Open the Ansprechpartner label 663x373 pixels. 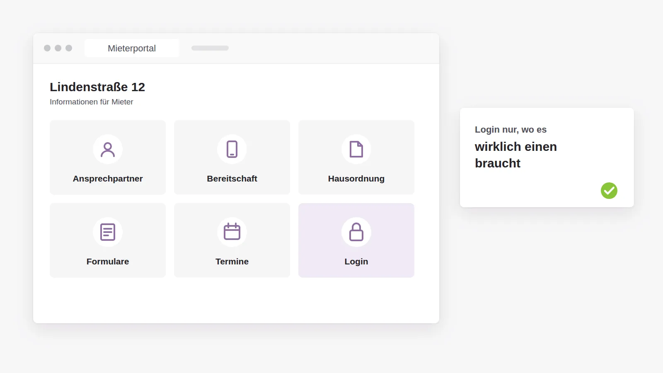click(x=108, y=179)
